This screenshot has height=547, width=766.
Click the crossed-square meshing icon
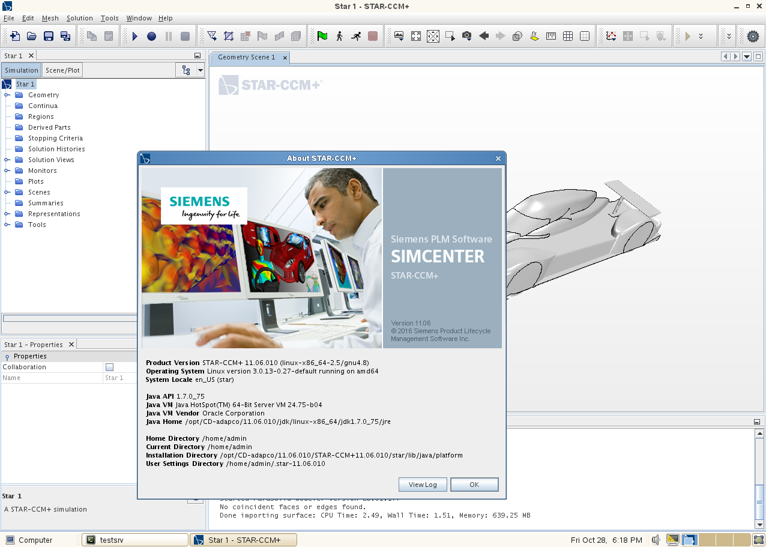[x=229, y=36]
